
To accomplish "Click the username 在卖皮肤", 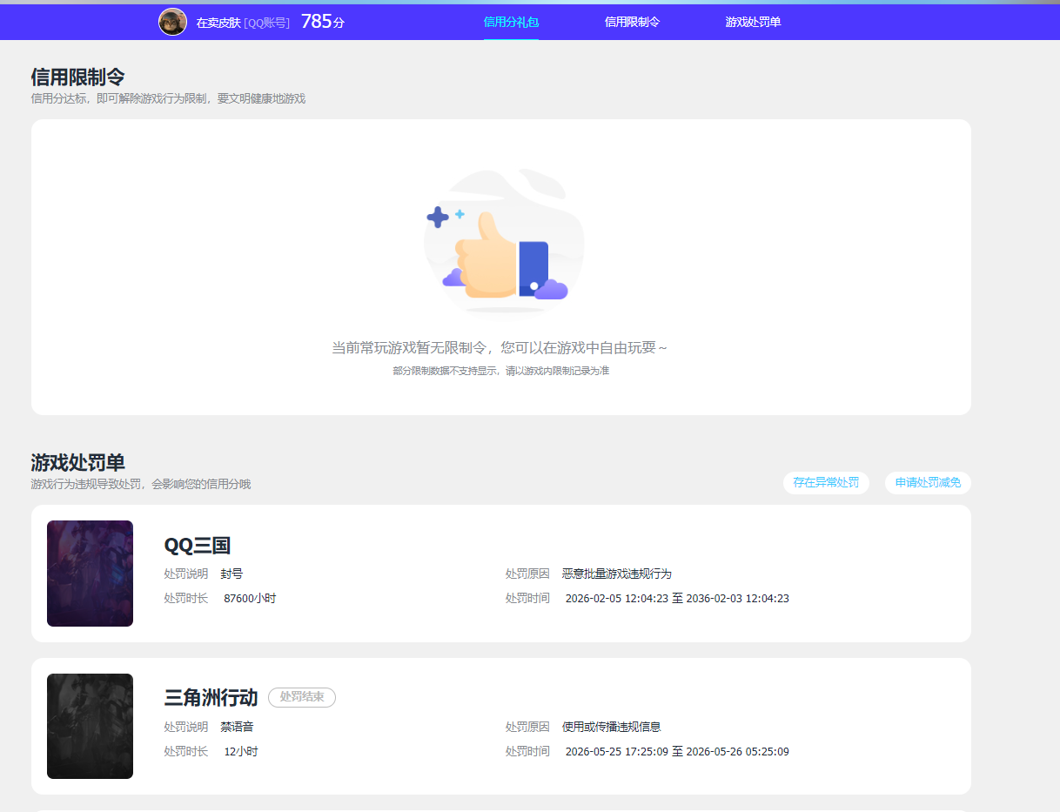I will tap(218, 23).
